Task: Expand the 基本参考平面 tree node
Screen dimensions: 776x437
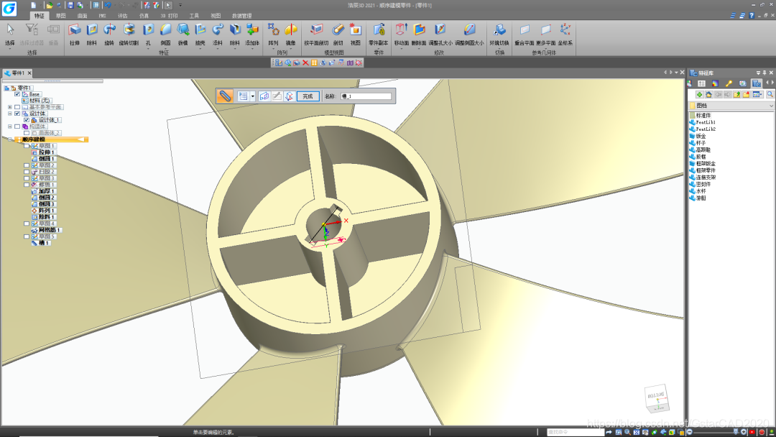Action: (x=10, y=107)
